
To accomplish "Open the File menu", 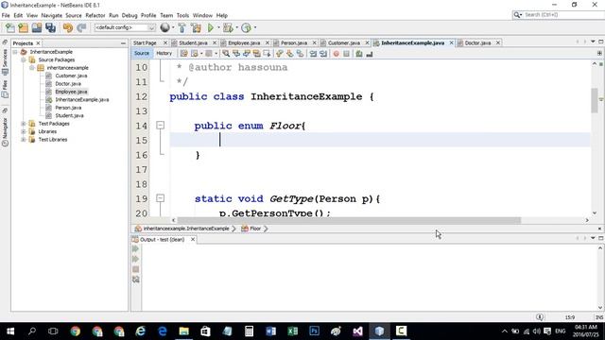I will tap(6, 15).
